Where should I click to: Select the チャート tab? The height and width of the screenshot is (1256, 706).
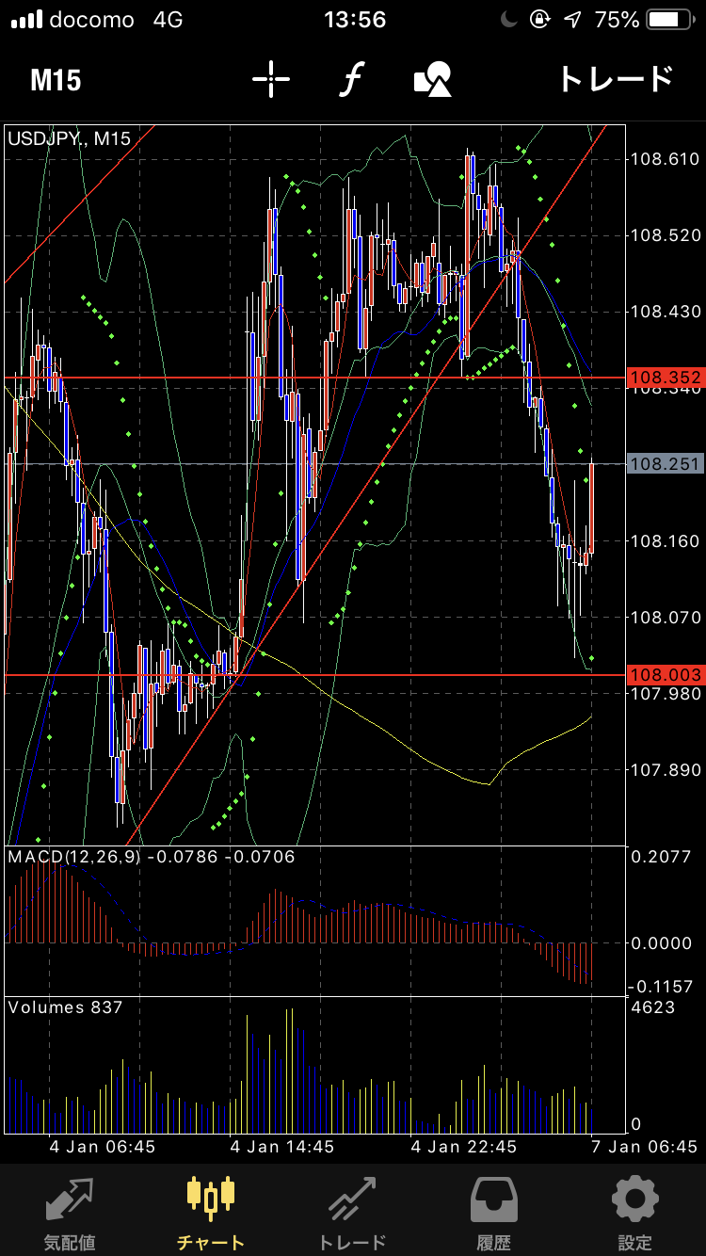coord(211,1213)
